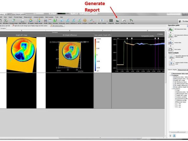Open the Analysis template menu
This screenshot has width=188, height=141.
pyautogui.click(x=38, y=17)
